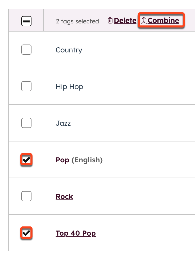Check the Hip Hop tag checkbox
The width and height of the screenshot is (195, 259).
pos(26,87)
